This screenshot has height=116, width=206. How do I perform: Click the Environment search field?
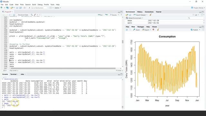[195, 18]
